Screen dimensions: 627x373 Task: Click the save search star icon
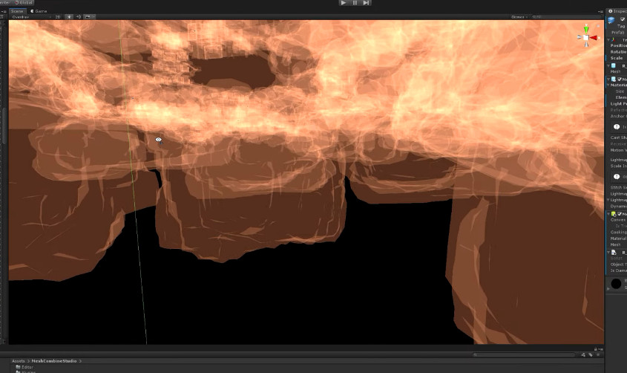(598, 355)
